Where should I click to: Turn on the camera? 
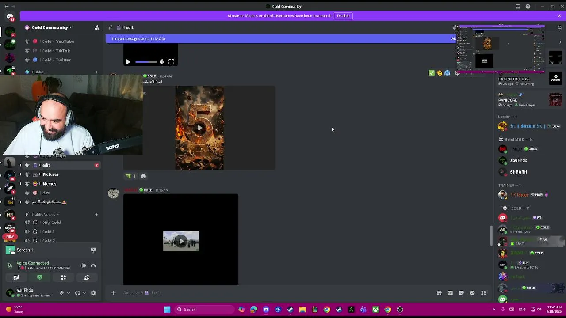(16, 277)
